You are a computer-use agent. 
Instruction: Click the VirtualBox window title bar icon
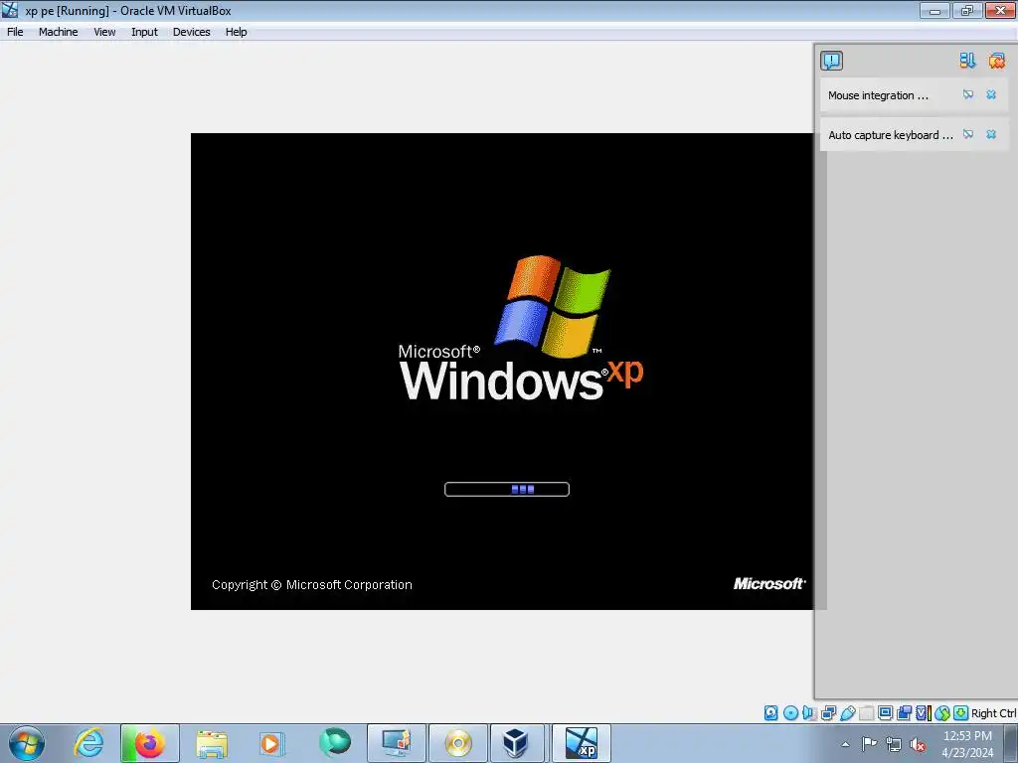pos(10,10)
